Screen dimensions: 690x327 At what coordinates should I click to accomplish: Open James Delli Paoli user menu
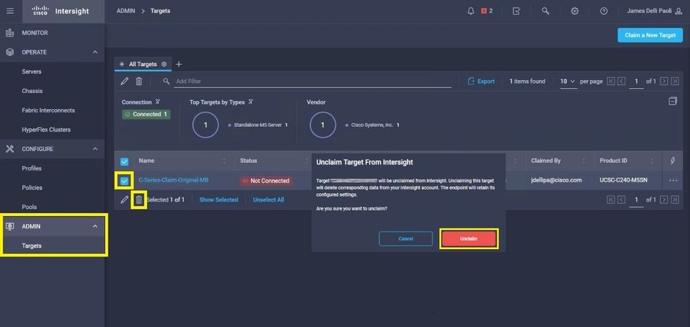pyautogui.click(x=655, y=11)
